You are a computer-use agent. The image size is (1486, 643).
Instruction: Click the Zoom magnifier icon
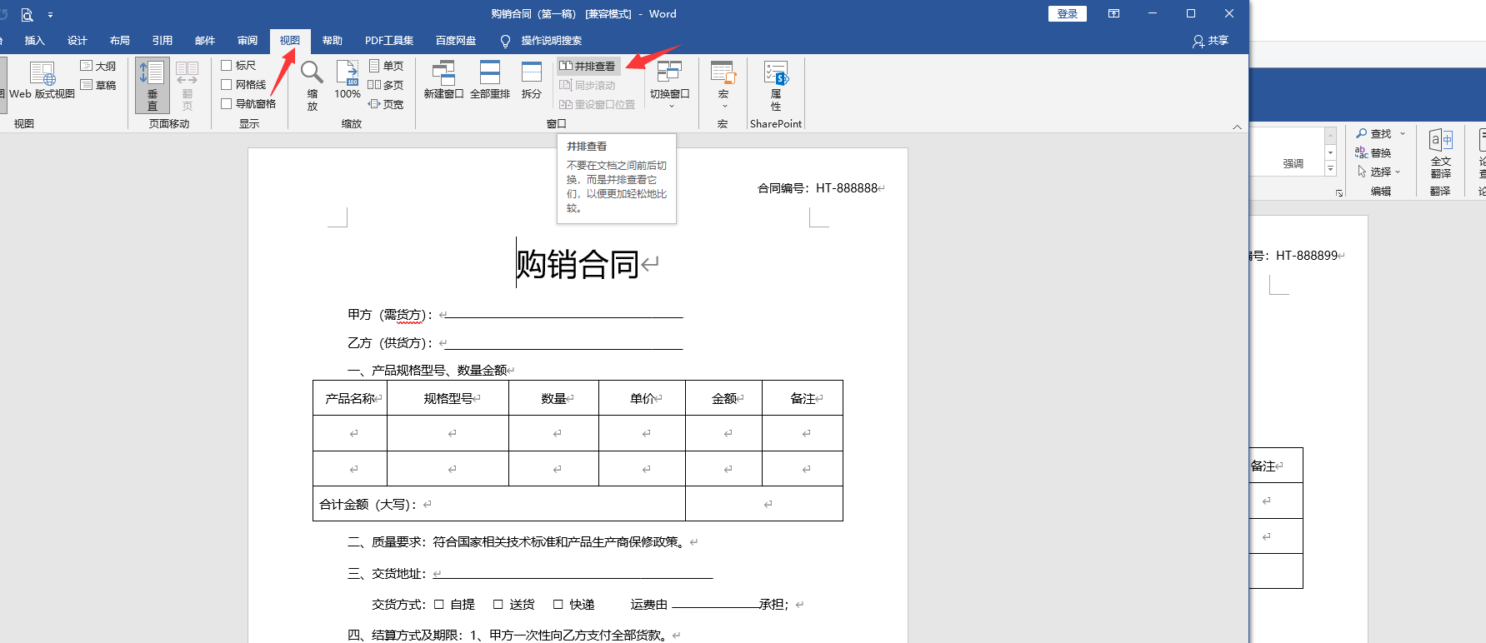pyautogui.click(x=312, y=75)
